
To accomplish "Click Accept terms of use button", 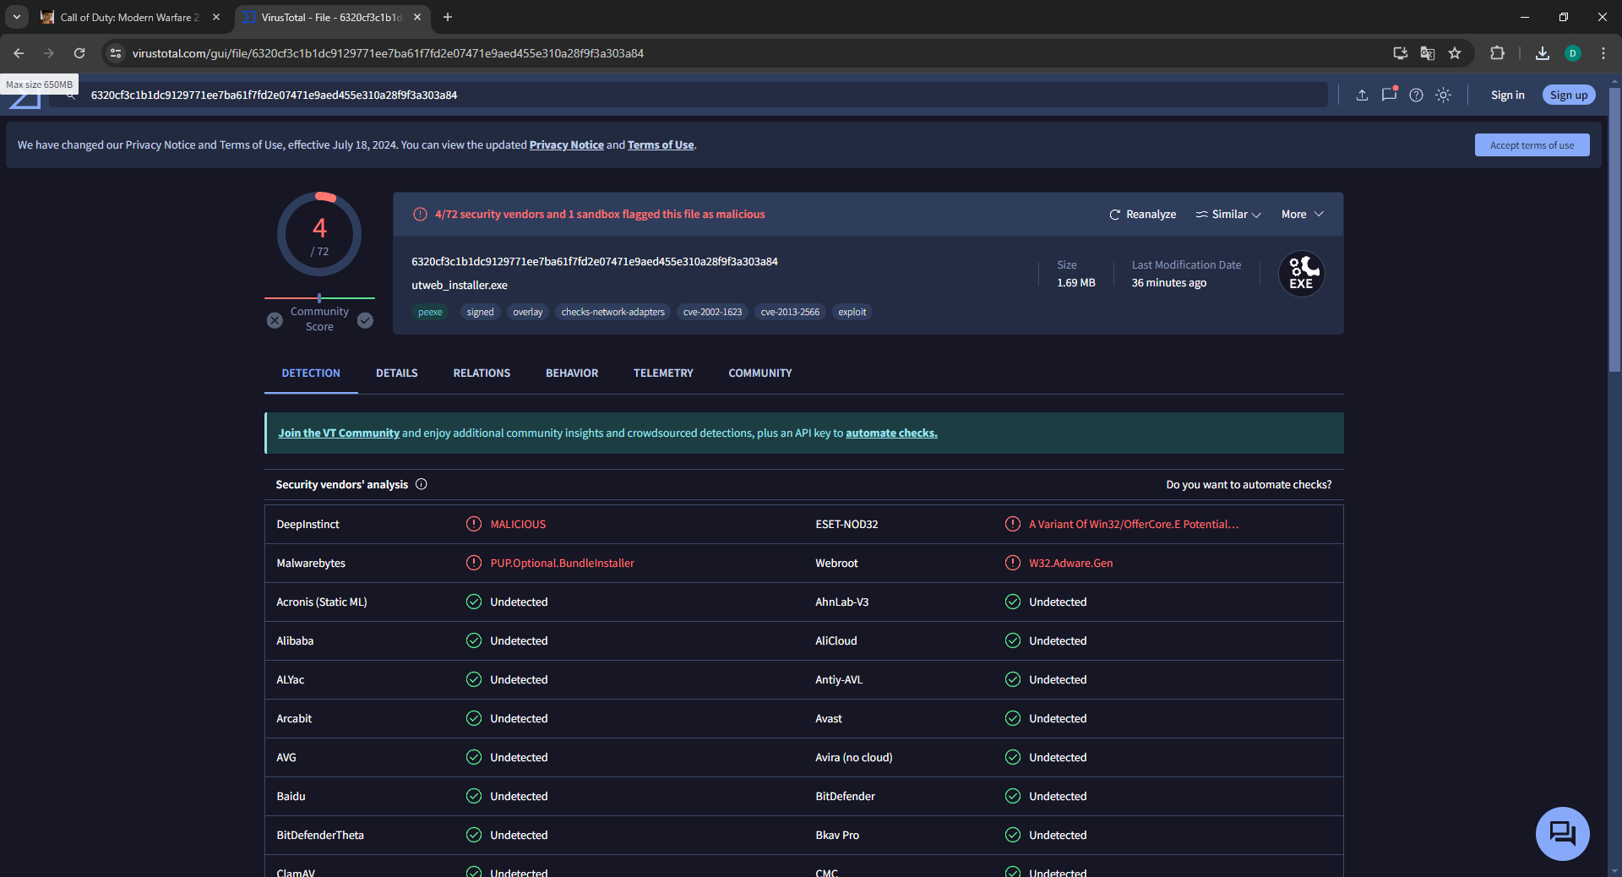I will click(1532, 145).
